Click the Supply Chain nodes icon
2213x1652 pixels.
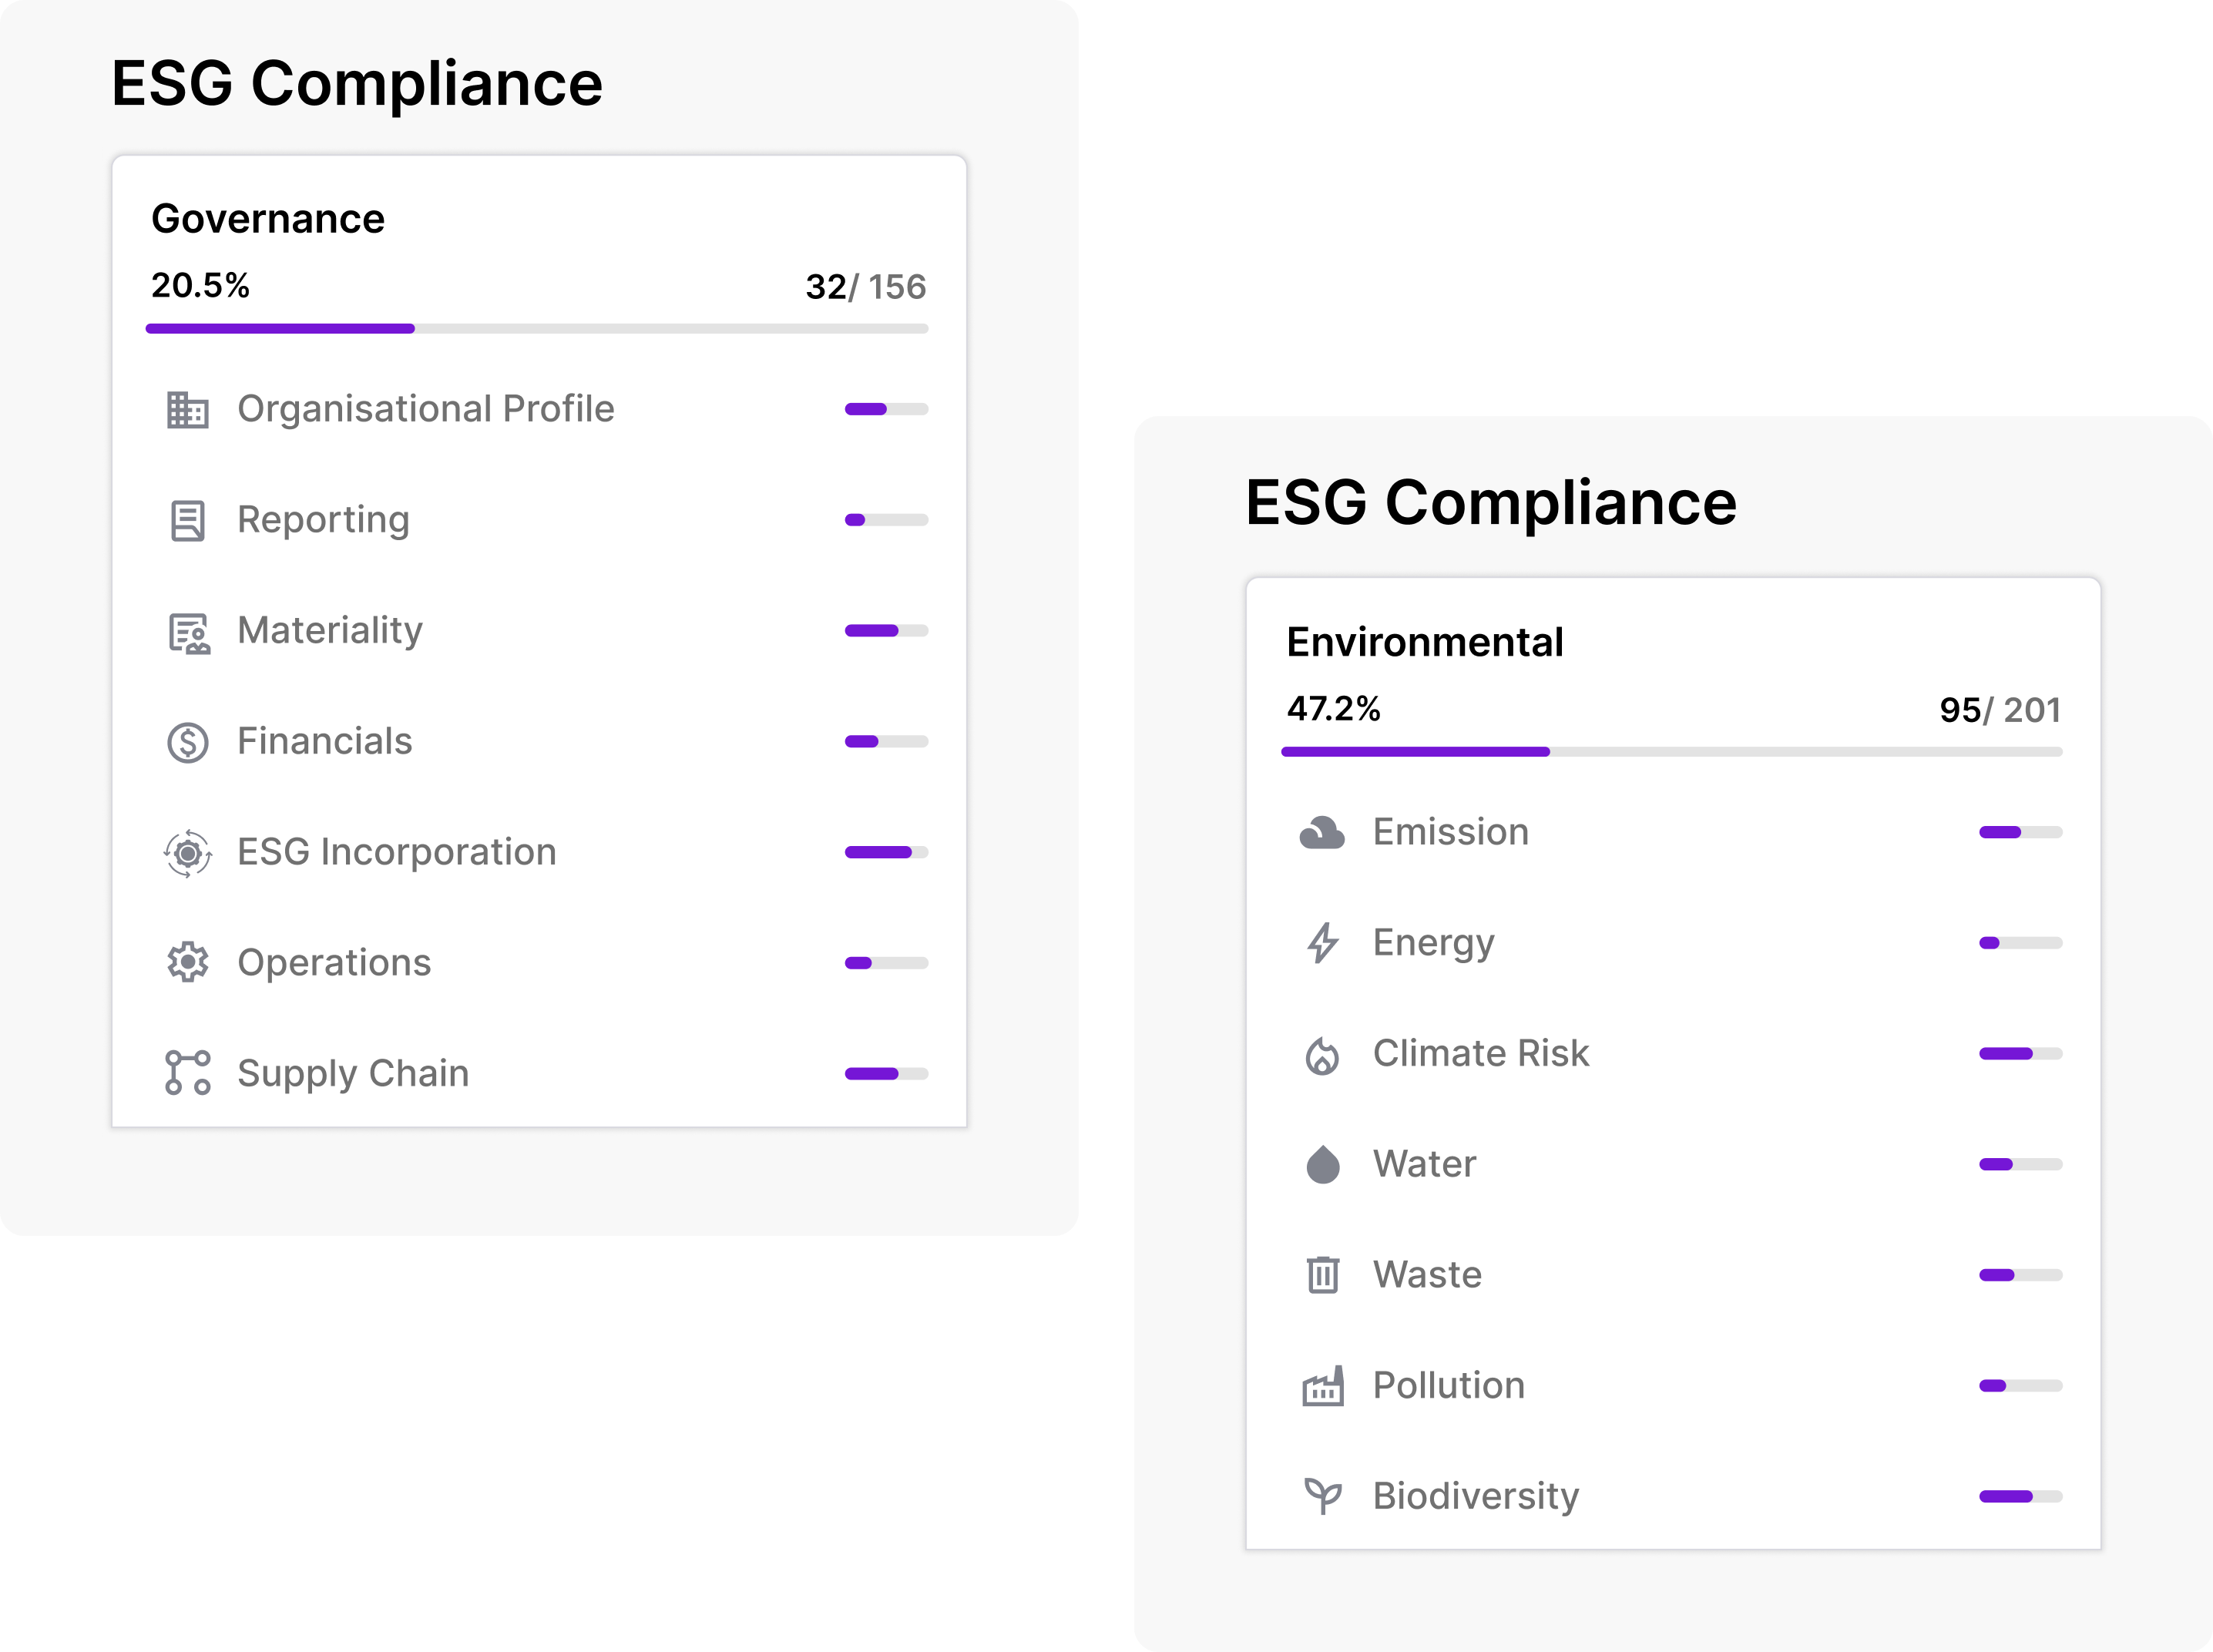pos(187,1073)
